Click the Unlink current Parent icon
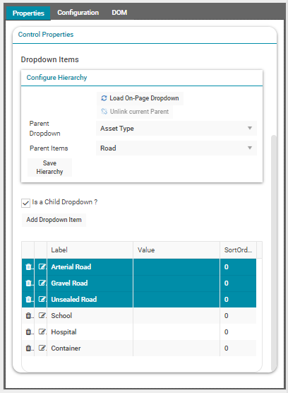This screenshot has height=393, width=288. point(104,111)
